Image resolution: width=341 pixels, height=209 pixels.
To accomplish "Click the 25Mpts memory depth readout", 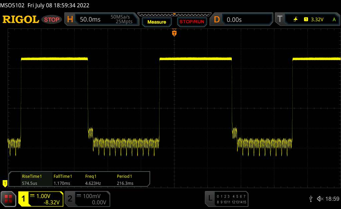I will click(124, 22).
